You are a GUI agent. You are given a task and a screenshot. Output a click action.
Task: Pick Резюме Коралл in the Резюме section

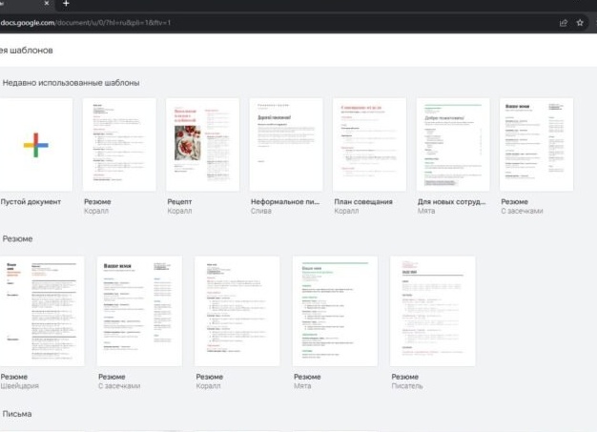coord(237,311)
